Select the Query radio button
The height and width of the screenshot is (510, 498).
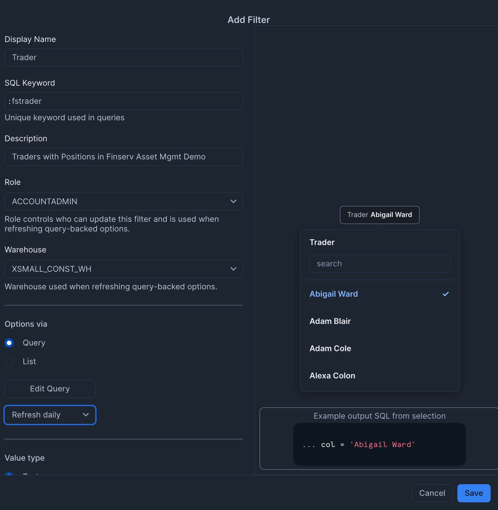click(x=9, y=343)
